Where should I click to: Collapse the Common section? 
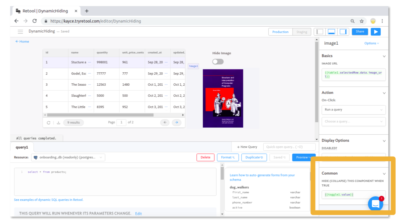coord(384,173)
